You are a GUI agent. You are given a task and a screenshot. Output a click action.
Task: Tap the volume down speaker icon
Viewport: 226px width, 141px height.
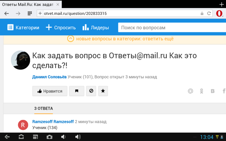[x=63, y=137]
